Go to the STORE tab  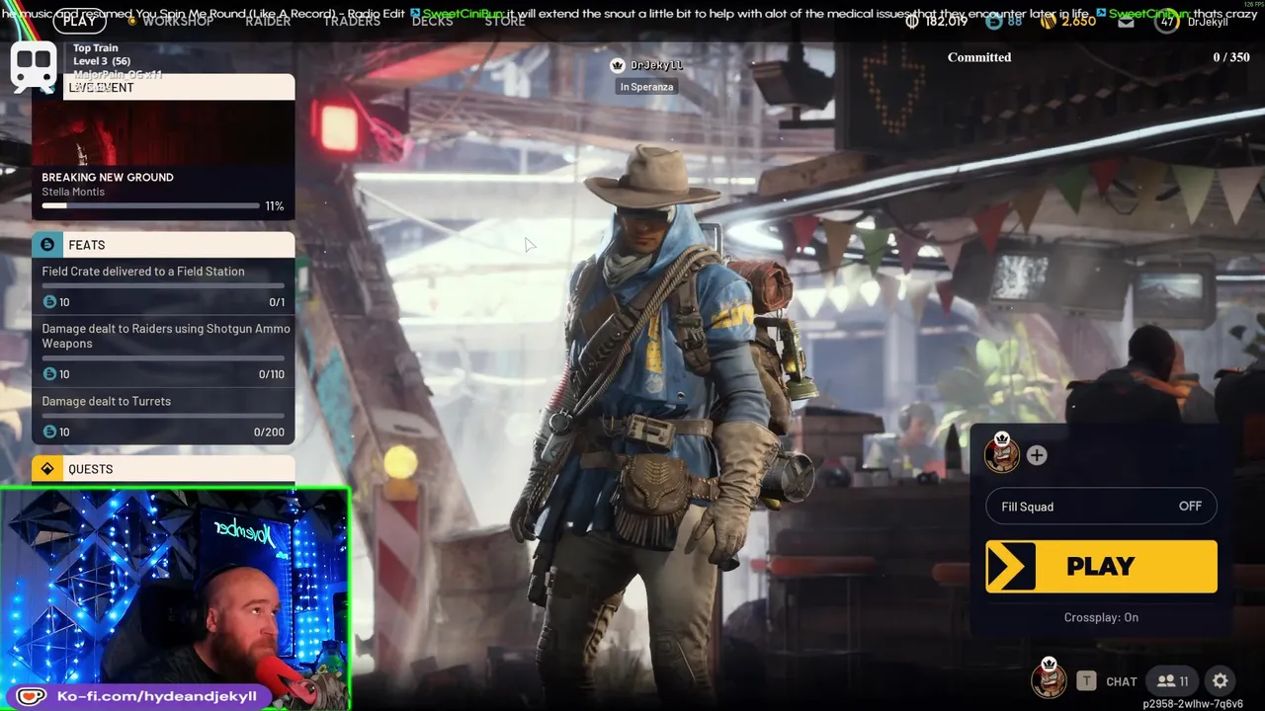coord(505,21)
